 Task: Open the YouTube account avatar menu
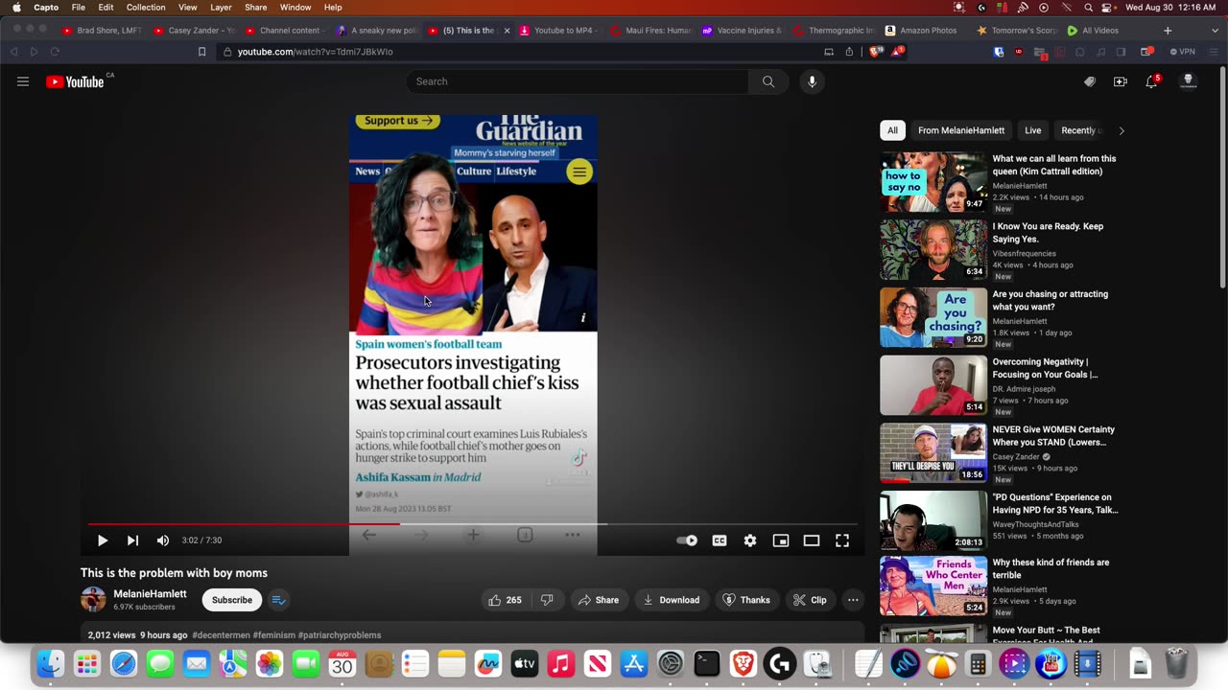tap(1189, 81)
